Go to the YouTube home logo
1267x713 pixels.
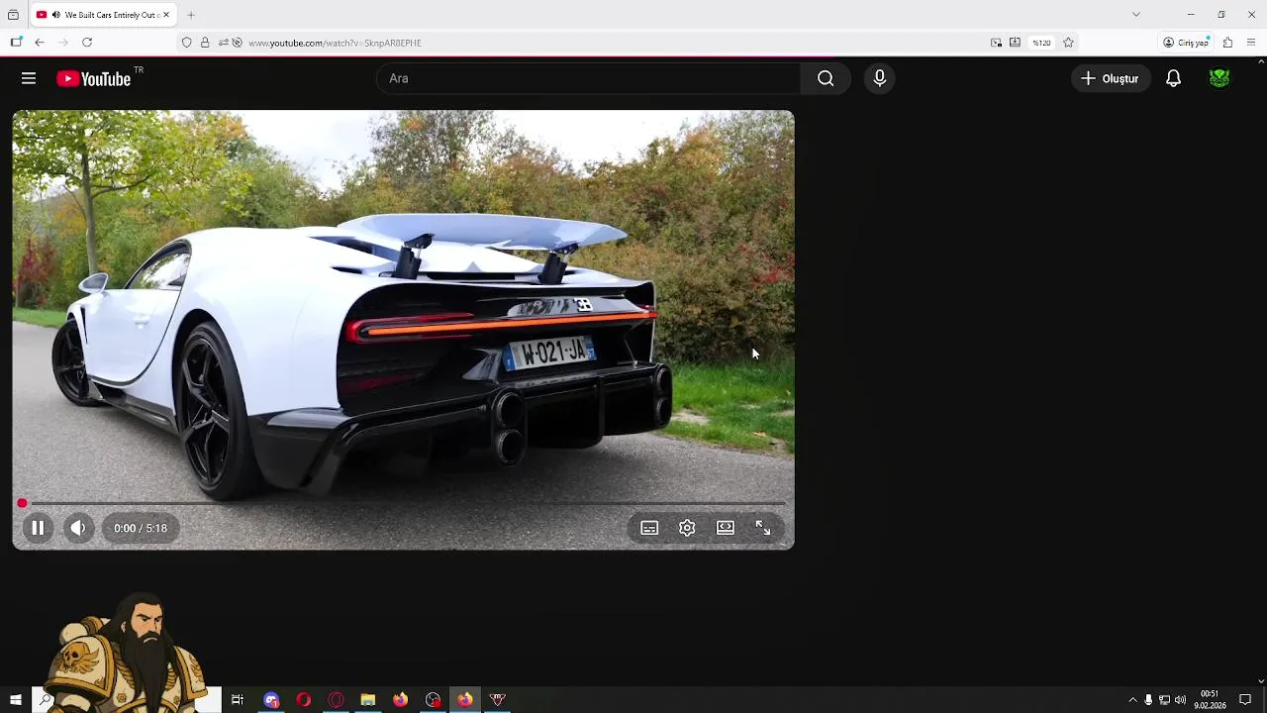tap(94, 79)
